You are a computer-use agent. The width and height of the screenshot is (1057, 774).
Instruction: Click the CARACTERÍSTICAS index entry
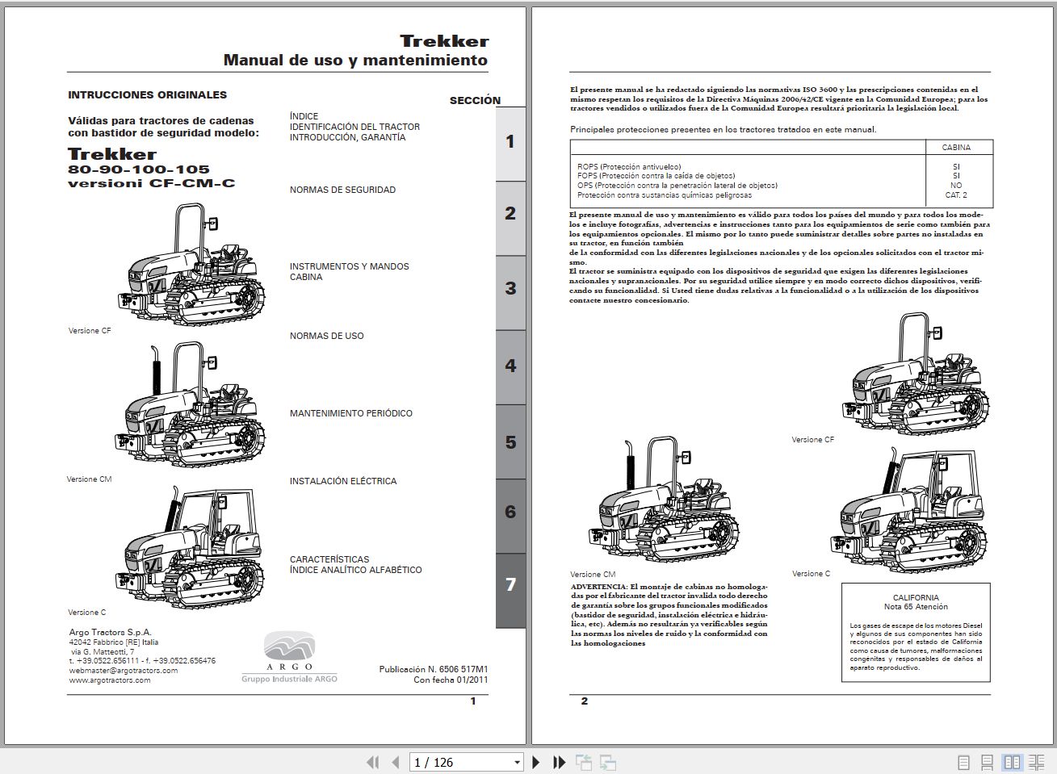pyautogui.click(x=329, y=559)
